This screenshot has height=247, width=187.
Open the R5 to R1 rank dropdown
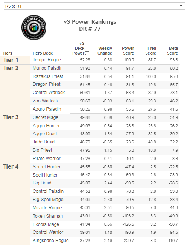click(x=94, y=6)
